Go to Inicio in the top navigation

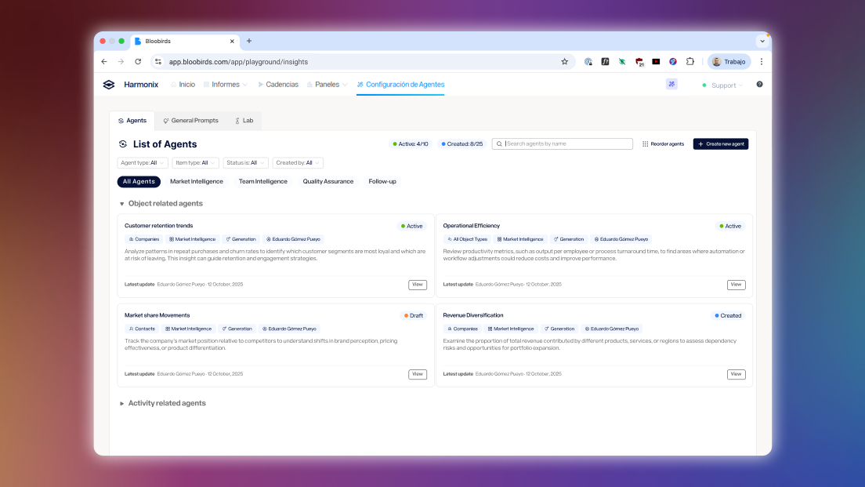tap(183, 85)
